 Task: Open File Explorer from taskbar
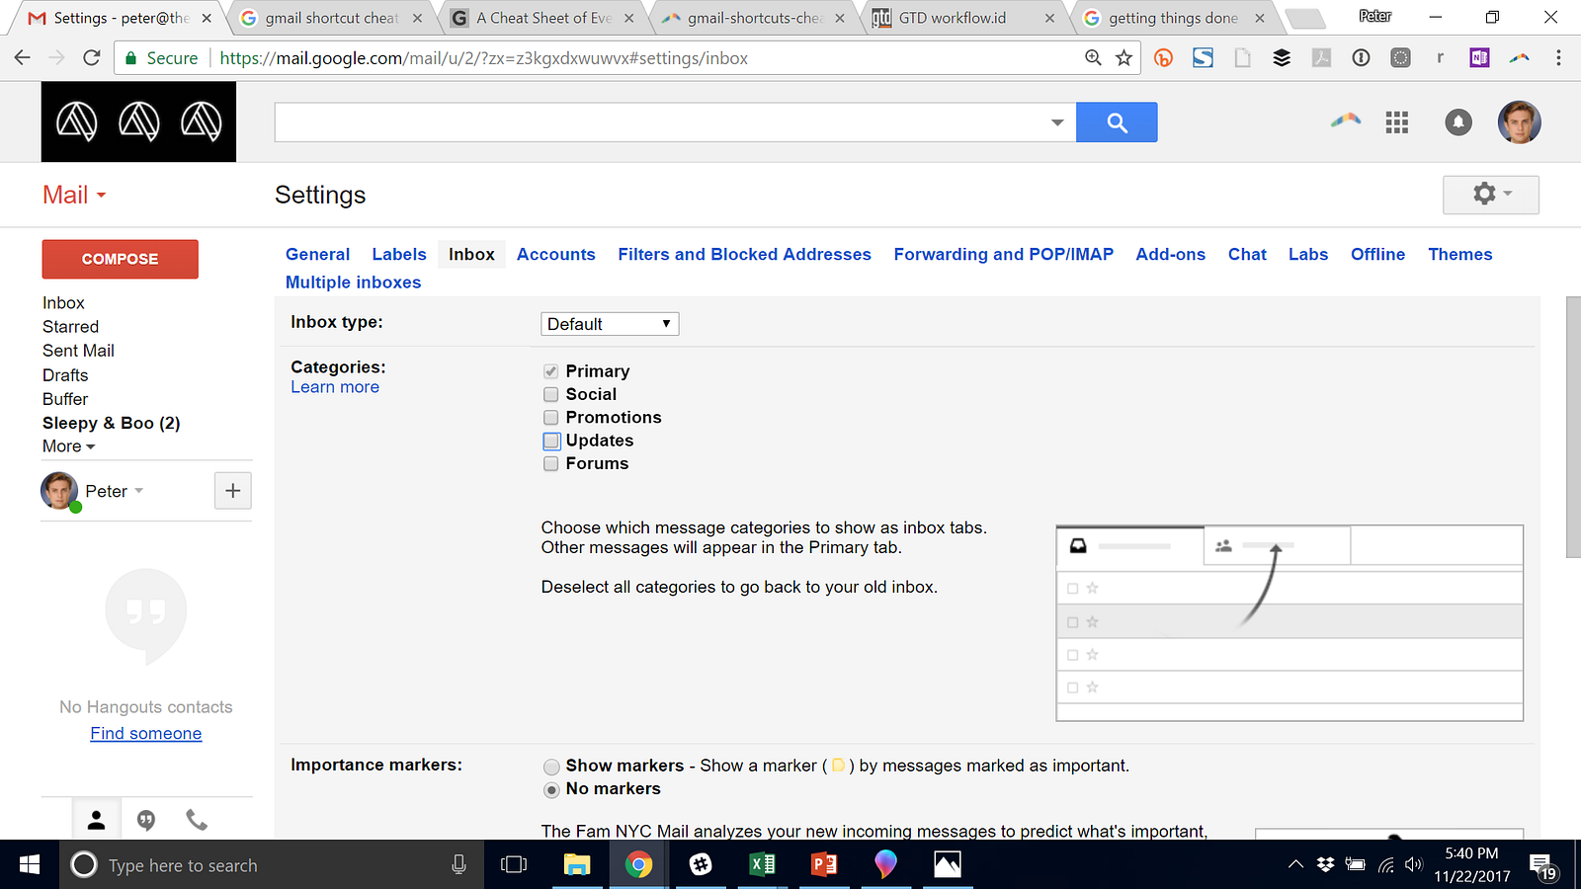coord(576,865)
